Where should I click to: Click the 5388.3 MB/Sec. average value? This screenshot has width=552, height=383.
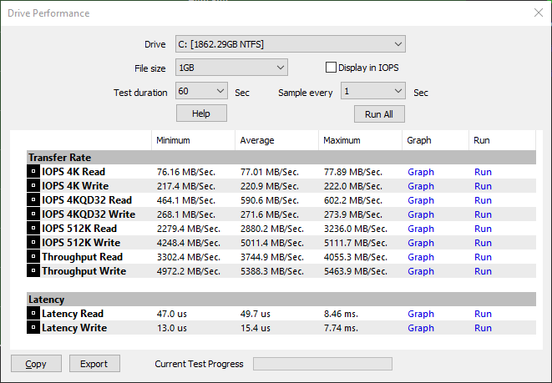click(271, 271)
